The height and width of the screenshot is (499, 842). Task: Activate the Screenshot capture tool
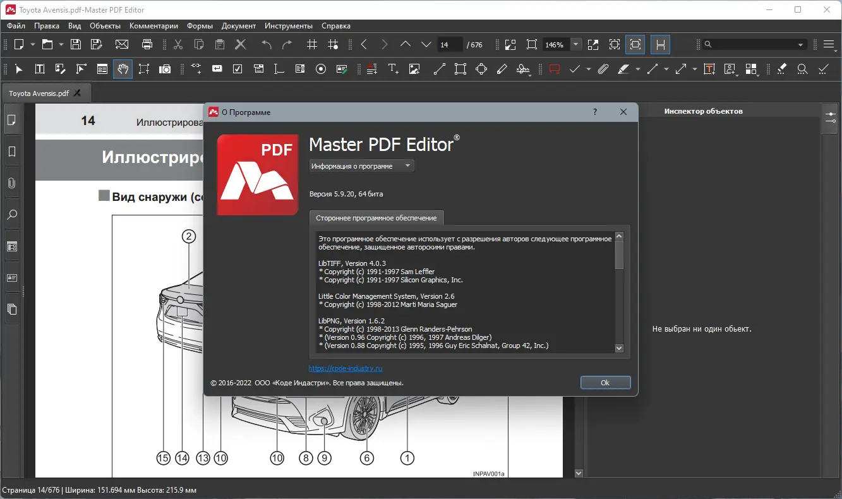point(165,69)
